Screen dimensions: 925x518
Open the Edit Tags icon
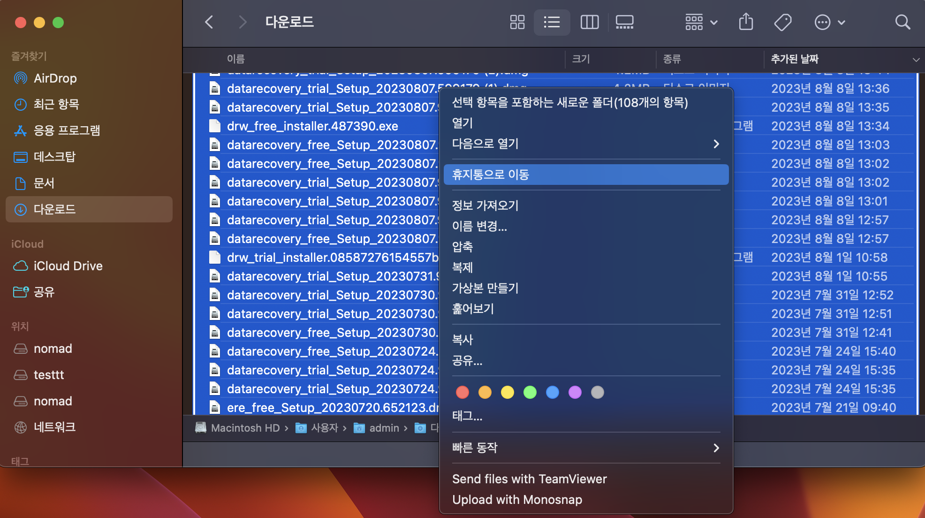tap(783, 22)
